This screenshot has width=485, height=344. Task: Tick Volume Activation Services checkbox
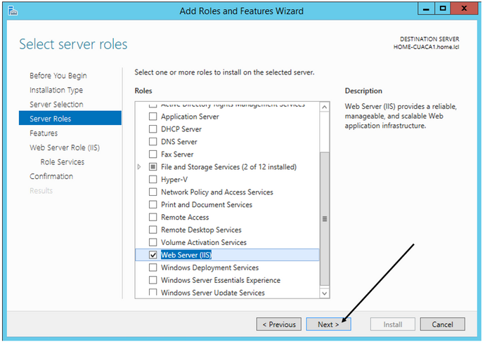click(153, 242)
